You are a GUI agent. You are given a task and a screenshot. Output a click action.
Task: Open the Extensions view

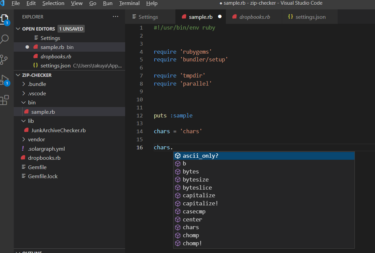(x=4, y=100)
